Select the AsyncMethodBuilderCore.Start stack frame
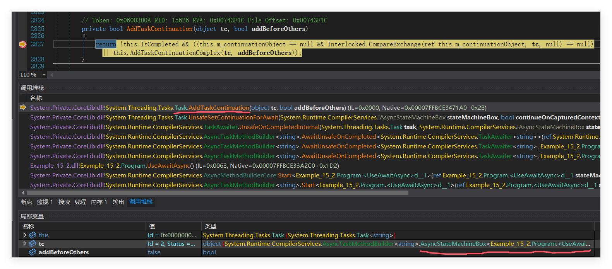 [194, 175]
